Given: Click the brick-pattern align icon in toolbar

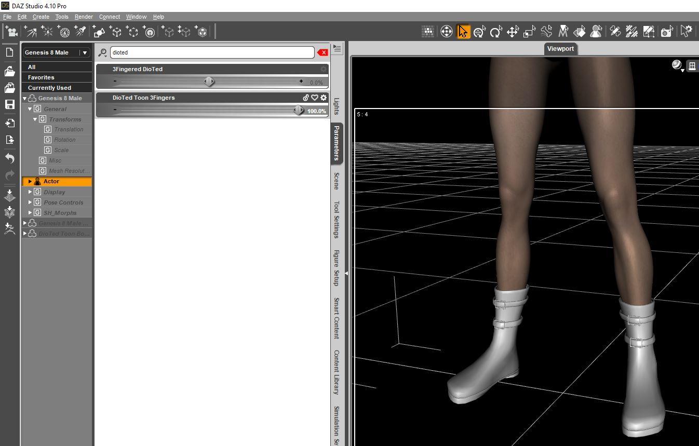Looking at the screenshot, I should point(428,32).
